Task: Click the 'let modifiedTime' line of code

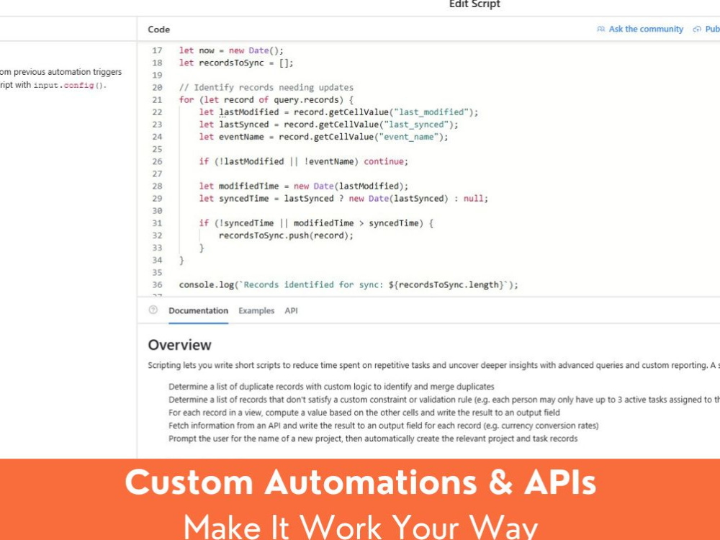Action: (x=304, y=186)
